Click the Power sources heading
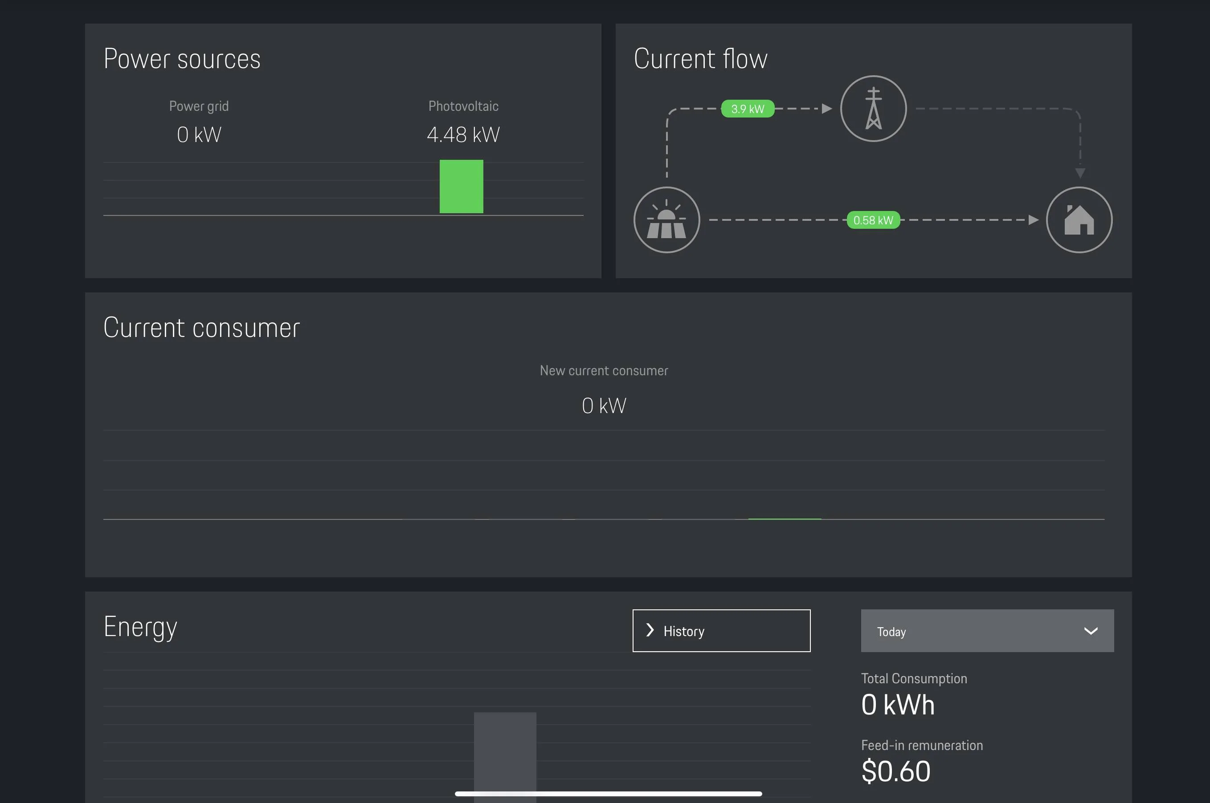The height and width of the screenshot is (803, 1210). point(182,58)
